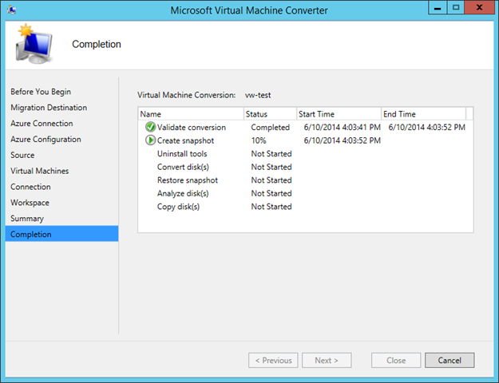Maximize the Virtual Machine Converter window
The image size is (499, 383).
pos(456,8)
